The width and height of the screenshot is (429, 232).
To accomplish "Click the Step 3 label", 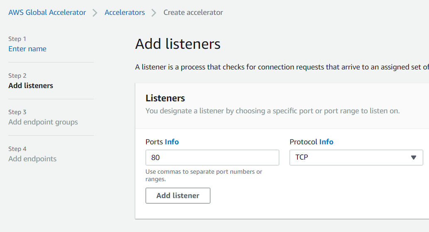I will pos(17,112).
